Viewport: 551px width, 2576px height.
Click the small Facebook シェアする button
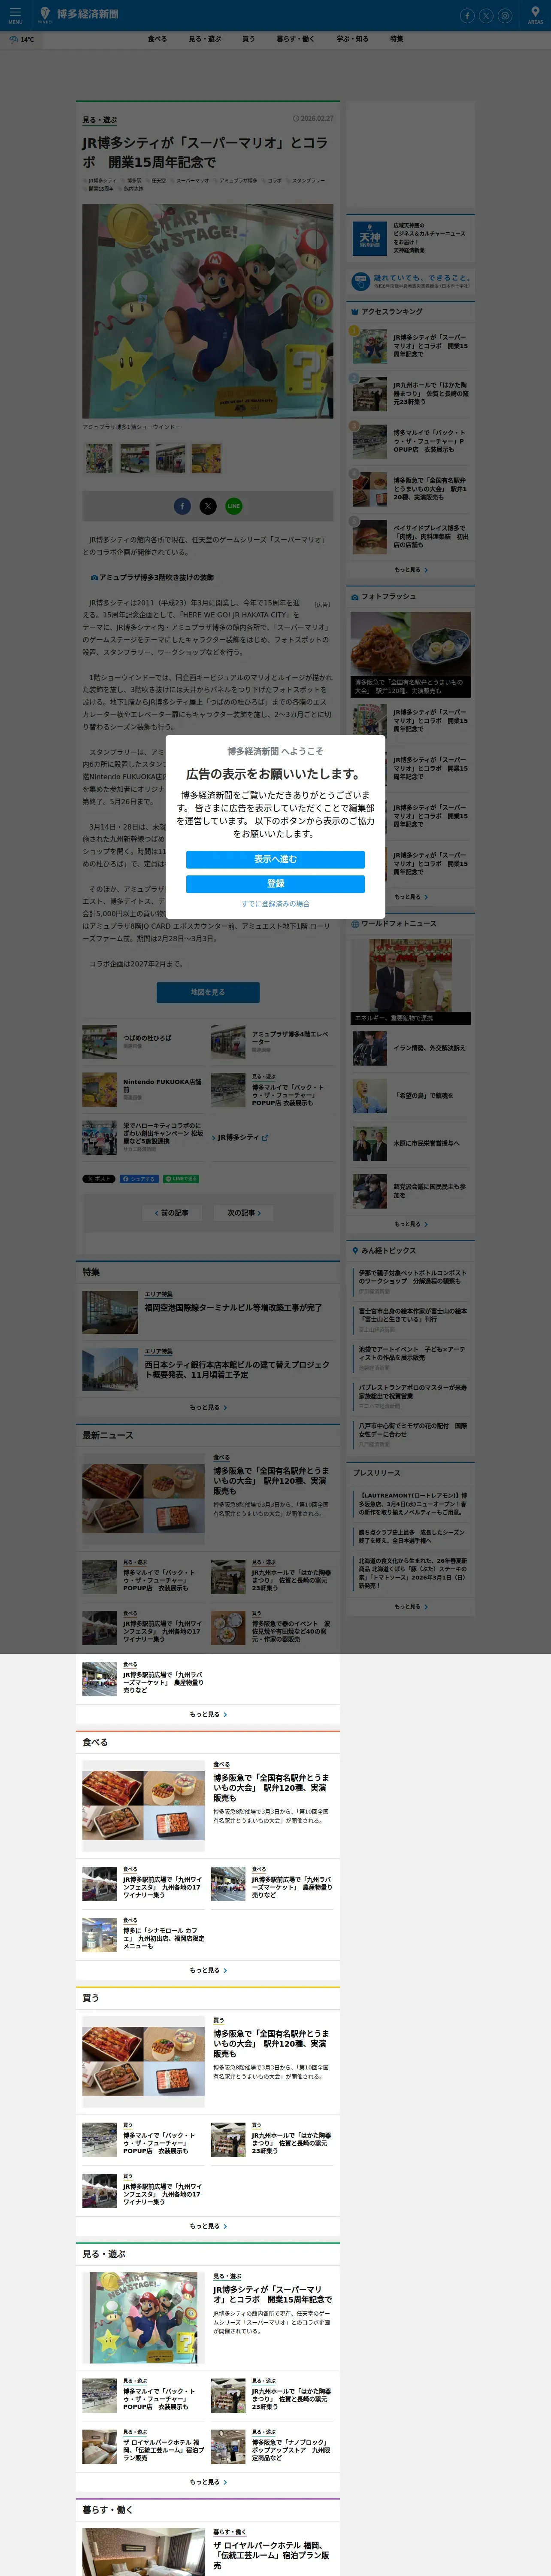coord(139,1179)
